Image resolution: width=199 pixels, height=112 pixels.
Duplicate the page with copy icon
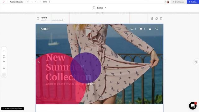pos(157,19)
